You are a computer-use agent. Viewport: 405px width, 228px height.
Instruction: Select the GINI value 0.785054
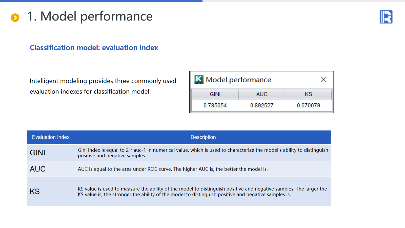(215, 105)
